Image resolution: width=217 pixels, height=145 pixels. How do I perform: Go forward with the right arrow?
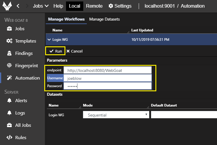pyautogui.click(x=27, y=6)
